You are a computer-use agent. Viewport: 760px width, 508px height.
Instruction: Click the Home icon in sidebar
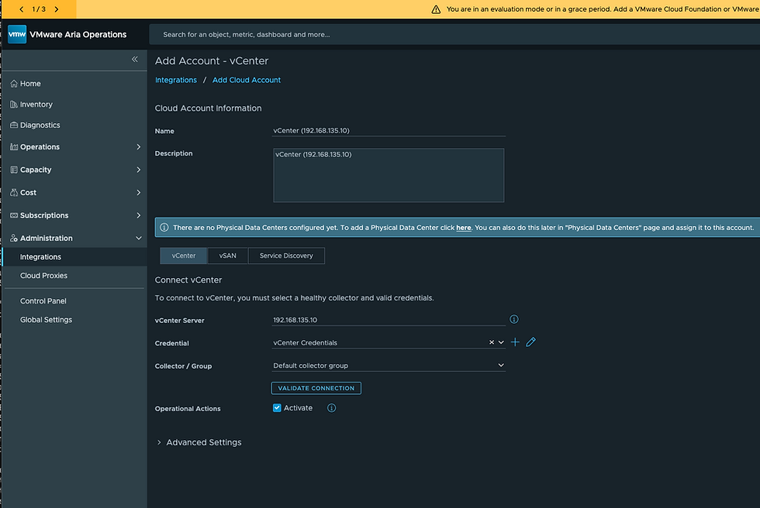(x=14, y=84)
